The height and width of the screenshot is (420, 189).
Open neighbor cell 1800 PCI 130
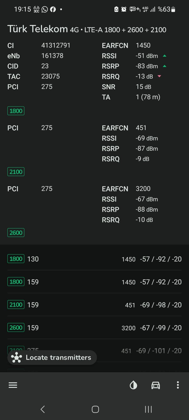[94, 259]
